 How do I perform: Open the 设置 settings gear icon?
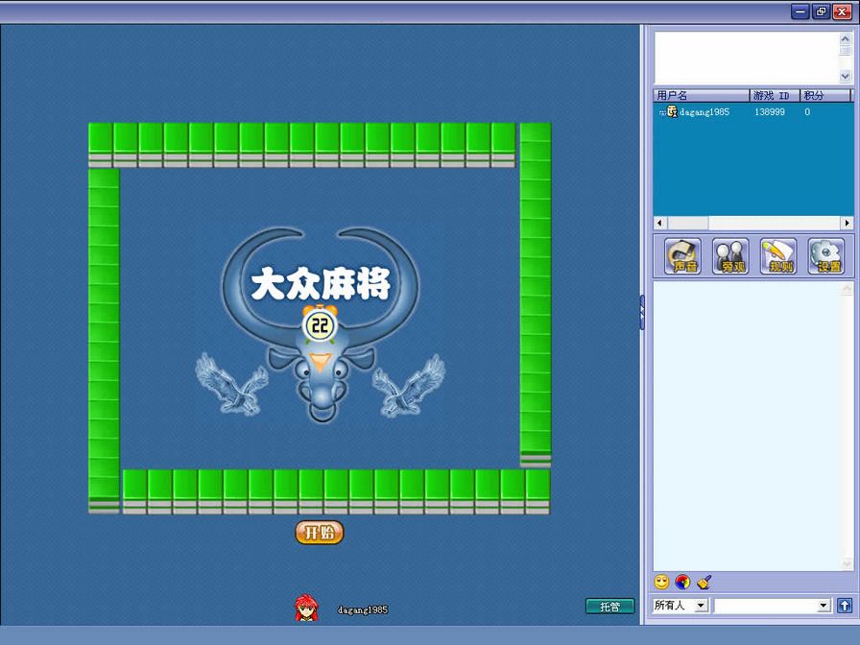826,256
